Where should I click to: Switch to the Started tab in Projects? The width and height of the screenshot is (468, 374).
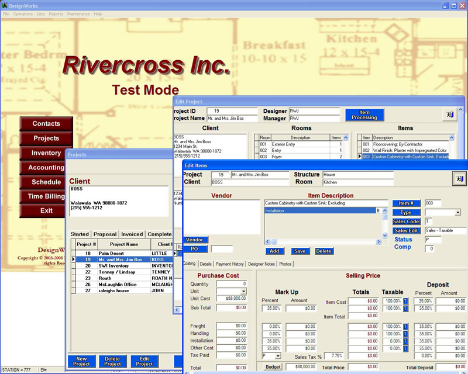click(x=80, y=234)
